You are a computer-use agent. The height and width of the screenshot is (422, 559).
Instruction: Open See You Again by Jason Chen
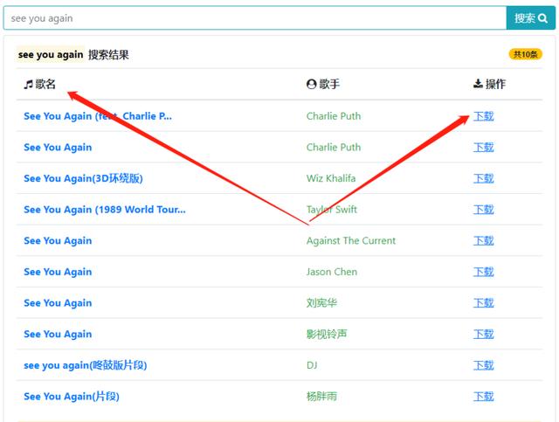58,272
